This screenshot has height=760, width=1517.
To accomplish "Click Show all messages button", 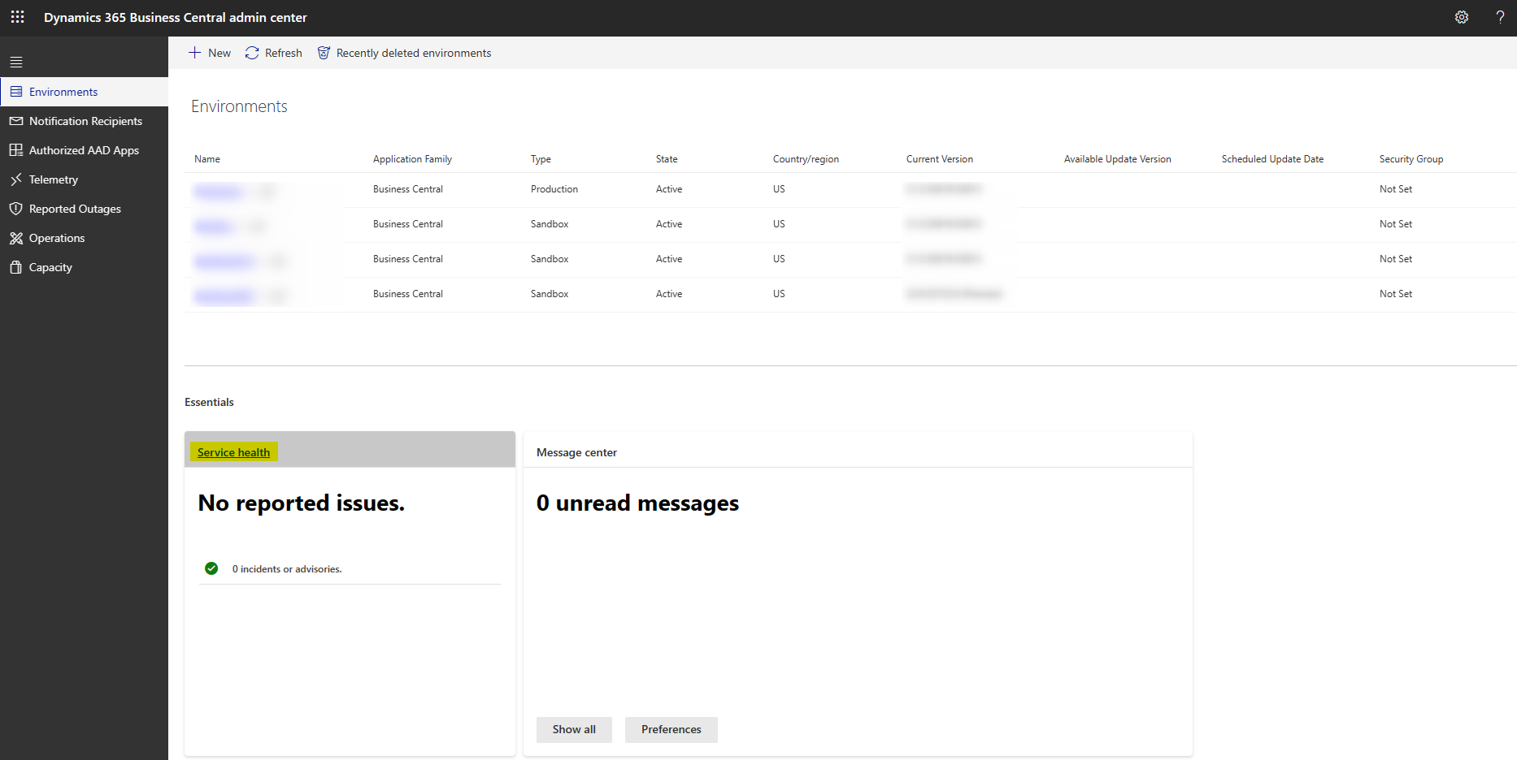I will coord(574,729).
